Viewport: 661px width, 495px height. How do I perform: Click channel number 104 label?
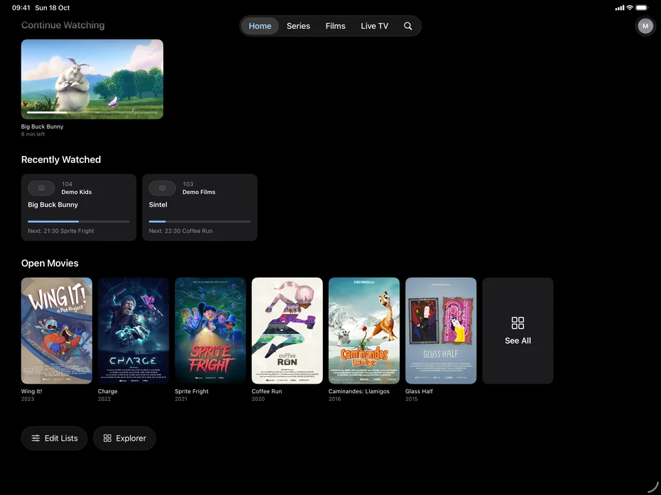pos(67,184)
